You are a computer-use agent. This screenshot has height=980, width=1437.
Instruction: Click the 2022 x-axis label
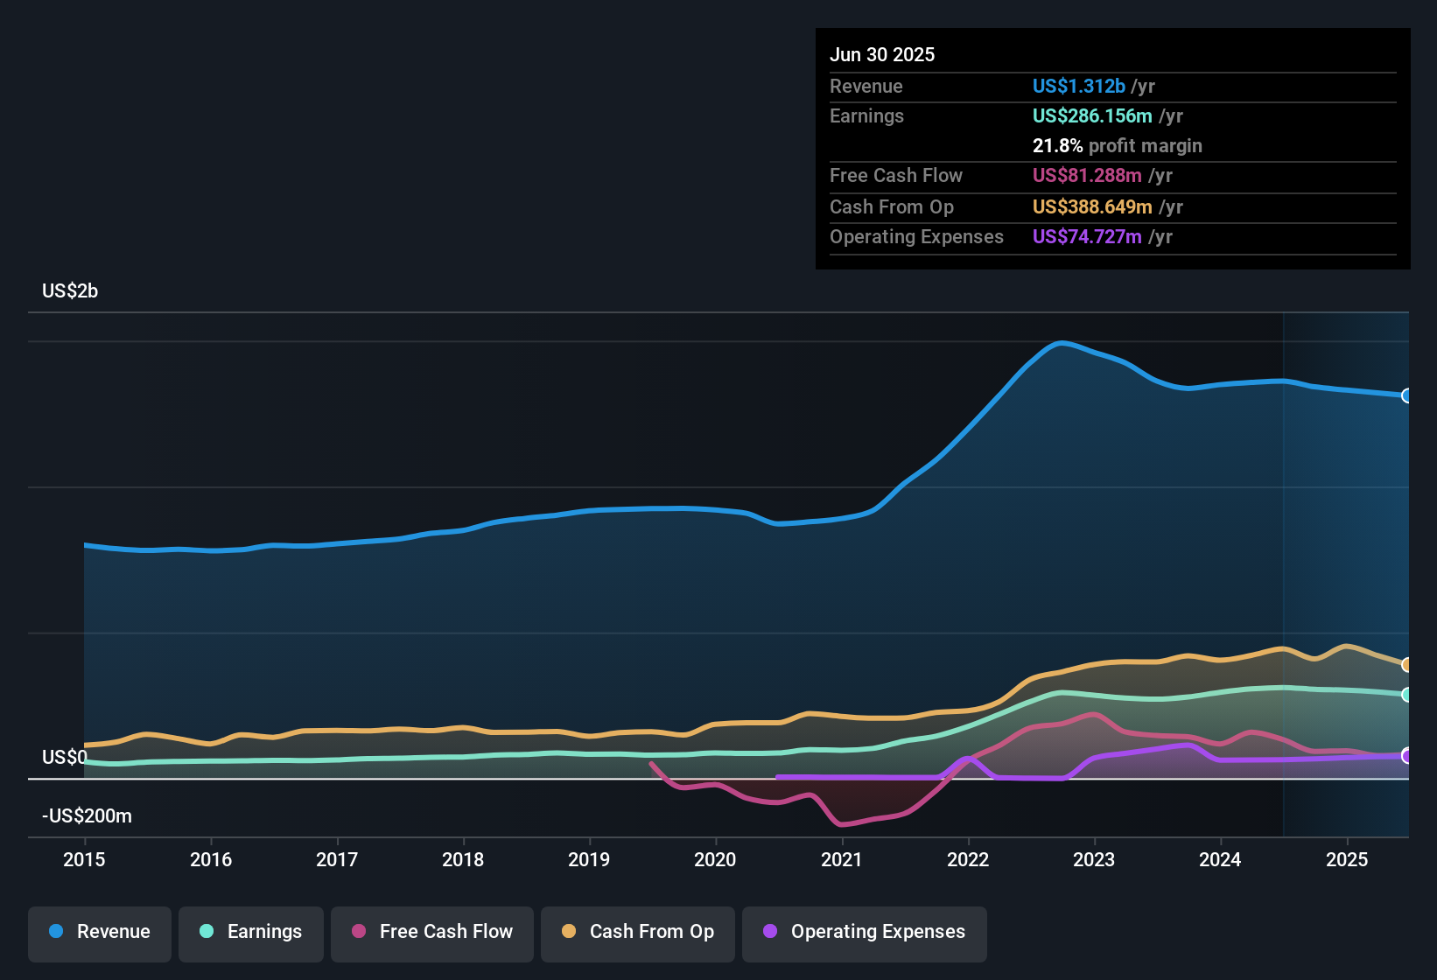coord(968,859)
